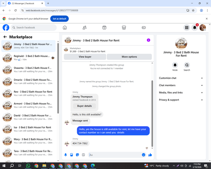
Task: Click the Facebook logo
Action: [6, 27]
